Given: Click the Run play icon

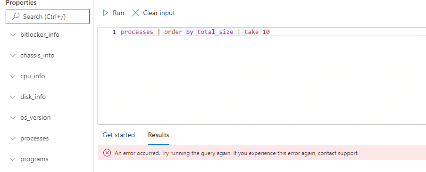Looking at the screenshot, I should point(105,13).
